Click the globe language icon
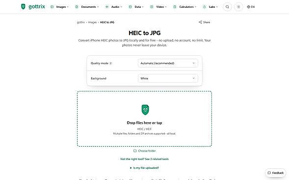Image resolution: width=289 pixels, height=180 pixels. (x=249, y=7)
